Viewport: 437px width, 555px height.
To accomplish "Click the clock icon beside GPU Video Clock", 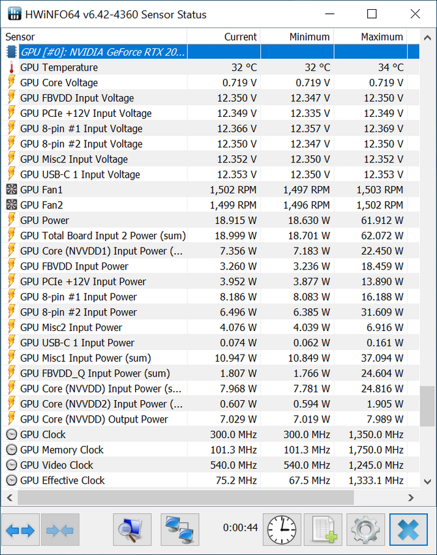I will (12, 465).
